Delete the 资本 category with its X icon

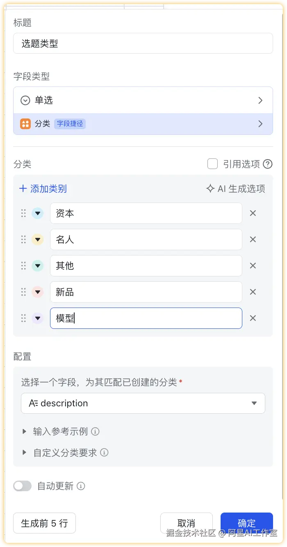click(x=253, y=213)
